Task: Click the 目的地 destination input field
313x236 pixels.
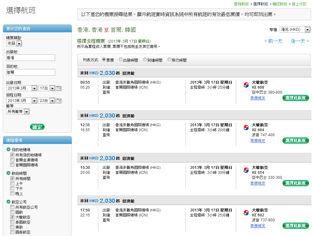Action: [30, 72]
